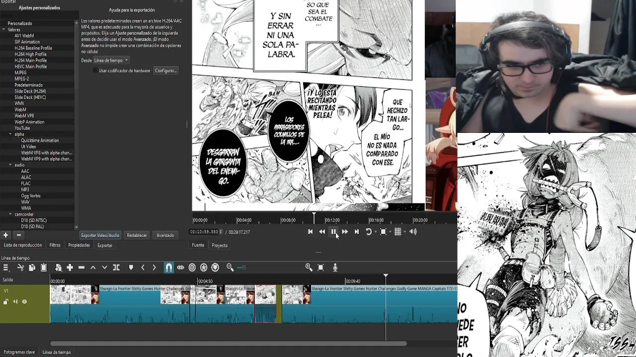Viewport: 636px width, 357px height.
Task: Open the loop options dropdown arrow
Action: (x=375, y=232)
